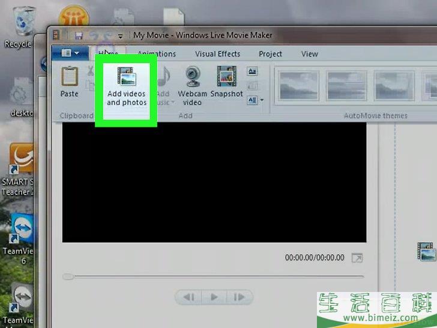Expand the Credits dropdown arrow
The image size is (437, 328).
pyautogui.click(x=262, y=100)
